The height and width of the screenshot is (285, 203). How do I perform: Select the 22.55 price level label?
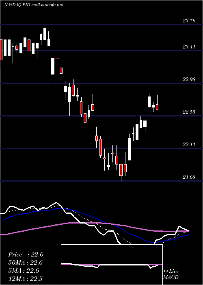point(189,112)
